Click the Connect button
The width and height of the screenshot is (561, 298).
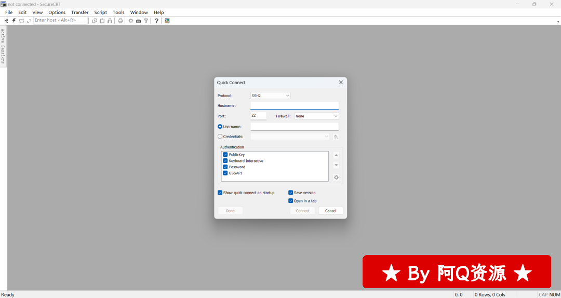click(x=303, y=211)
